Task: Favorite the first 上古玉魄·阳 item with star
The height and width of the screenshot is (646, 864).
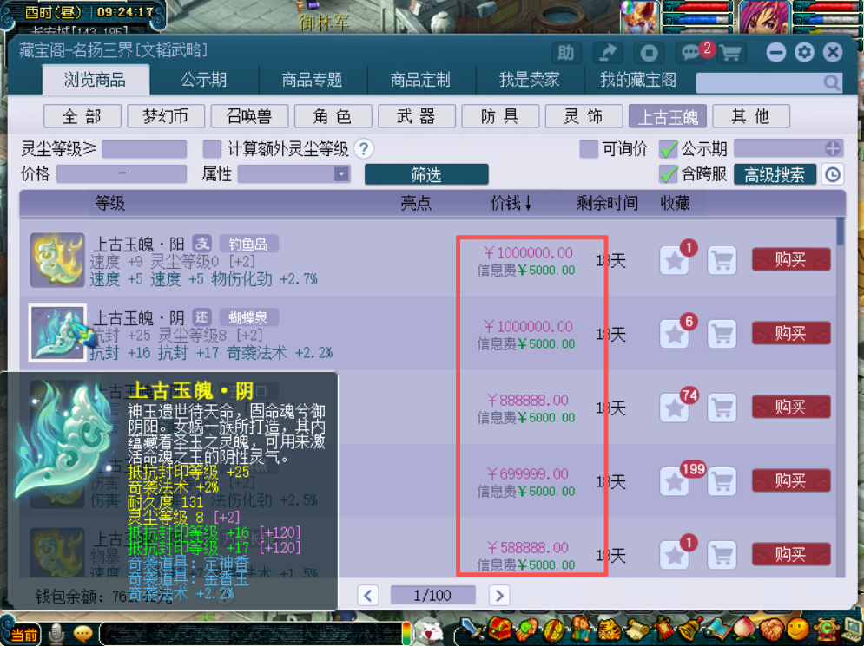Action: pos(675,260)
